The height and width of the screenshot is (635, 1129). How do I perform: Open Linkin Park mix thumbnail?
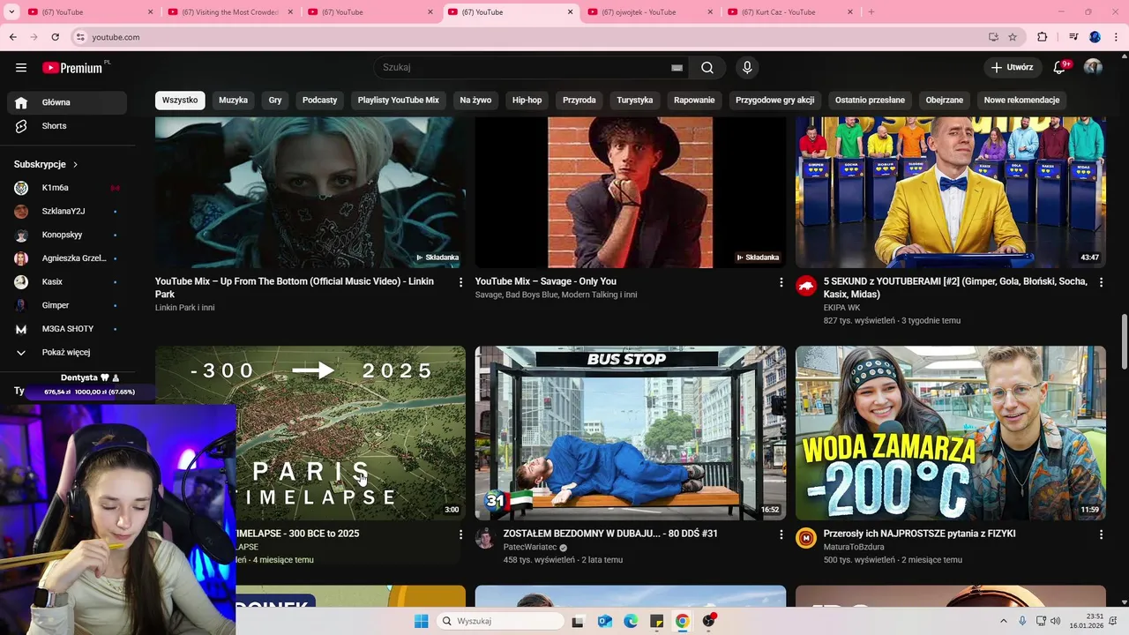310,192
